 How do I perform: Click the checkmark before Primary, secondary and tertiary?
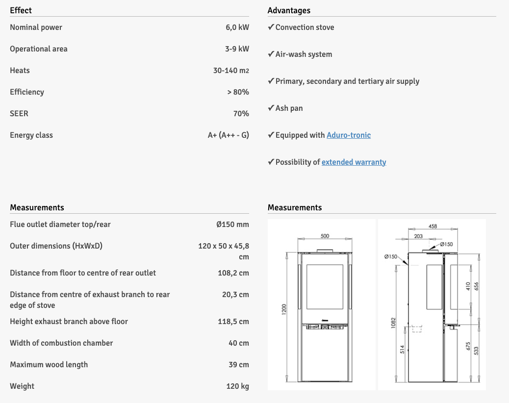[271, 81]
